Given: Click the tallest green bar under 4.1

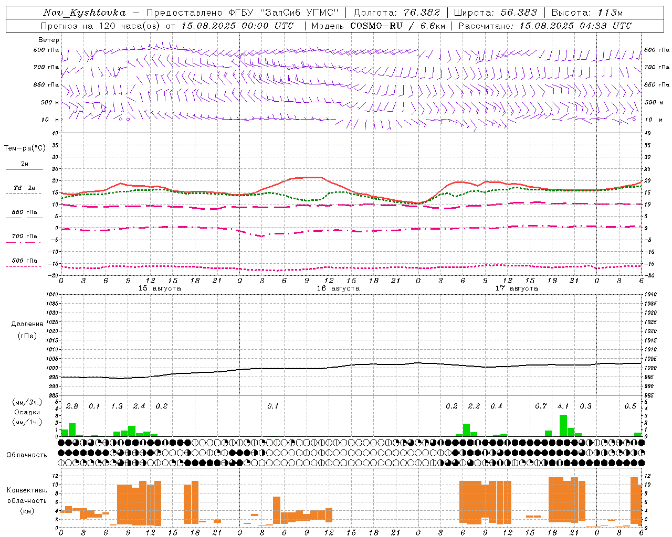Looking at the screenshot, I should [563, 425].
